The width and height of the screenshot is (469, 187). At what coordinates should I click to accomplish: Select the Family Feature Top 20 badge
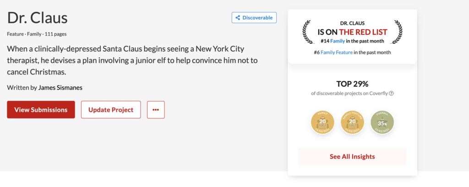[x=352, y=121]
